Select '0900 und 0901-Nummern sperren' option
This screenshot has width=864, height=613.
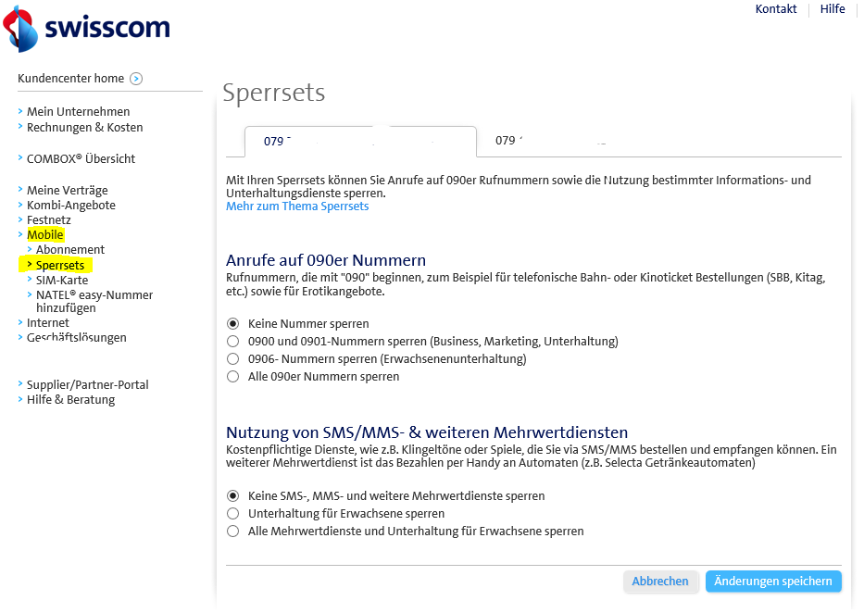click(232, 342)
